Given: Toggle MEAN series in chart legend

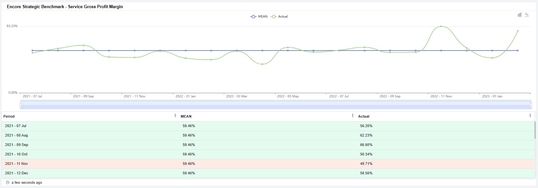Looking at the screenshot, I should tap(259, 17).
